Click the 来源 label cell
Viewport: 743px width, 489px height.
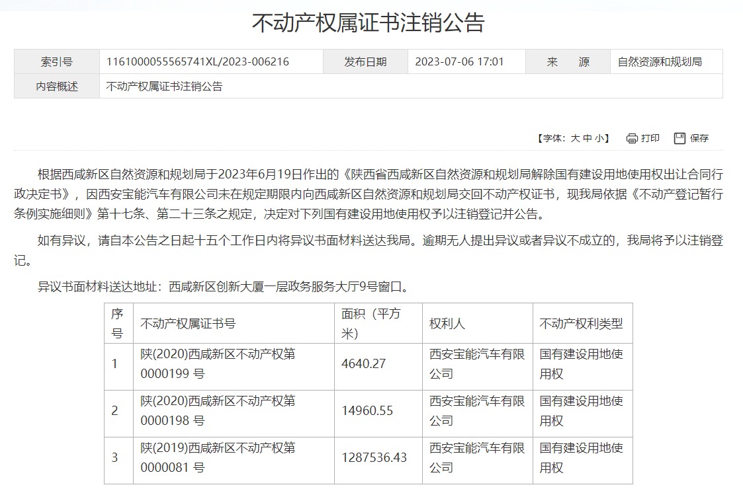568,61
